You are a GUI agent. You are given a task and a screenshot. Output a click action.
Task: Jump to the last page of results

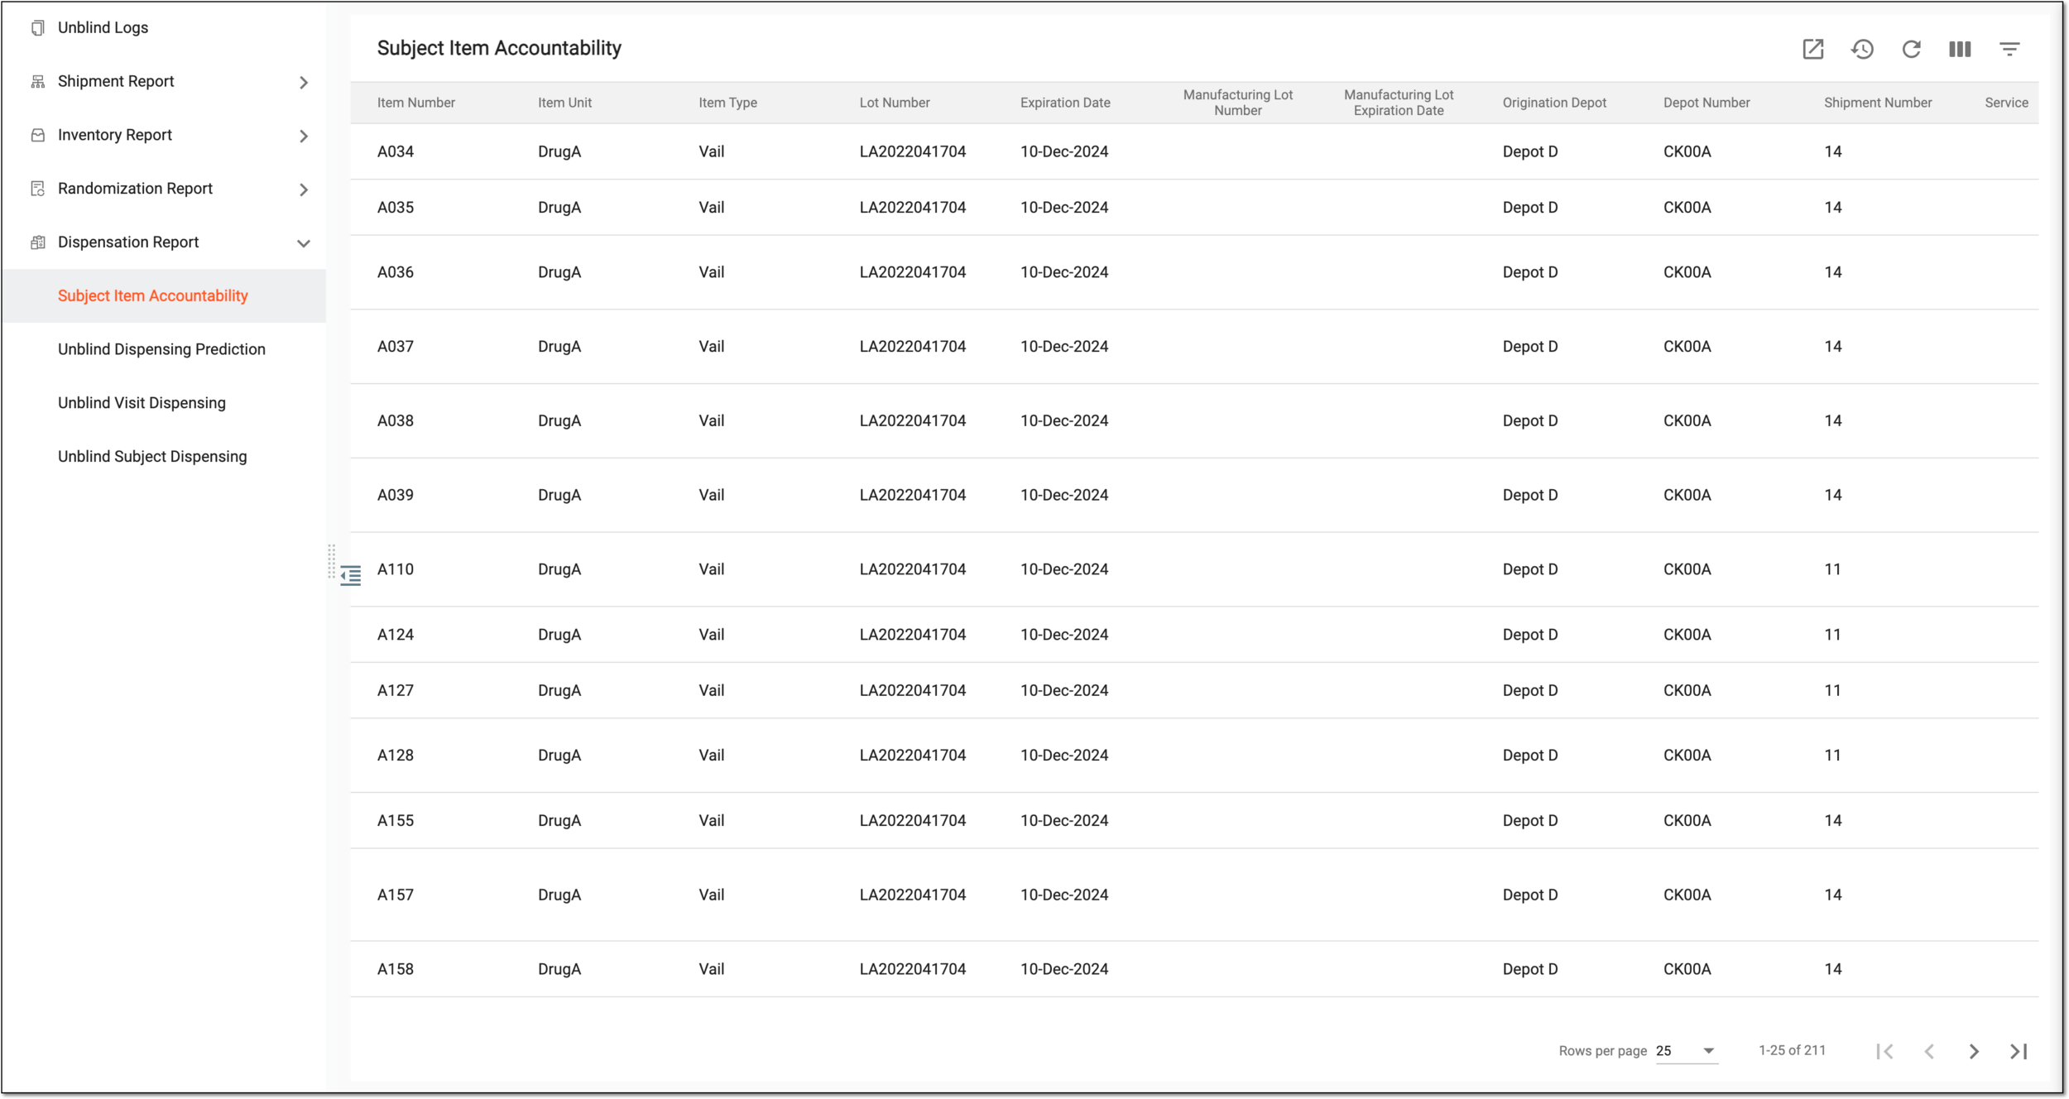pyautogui.click(x=2019, y=1051)
